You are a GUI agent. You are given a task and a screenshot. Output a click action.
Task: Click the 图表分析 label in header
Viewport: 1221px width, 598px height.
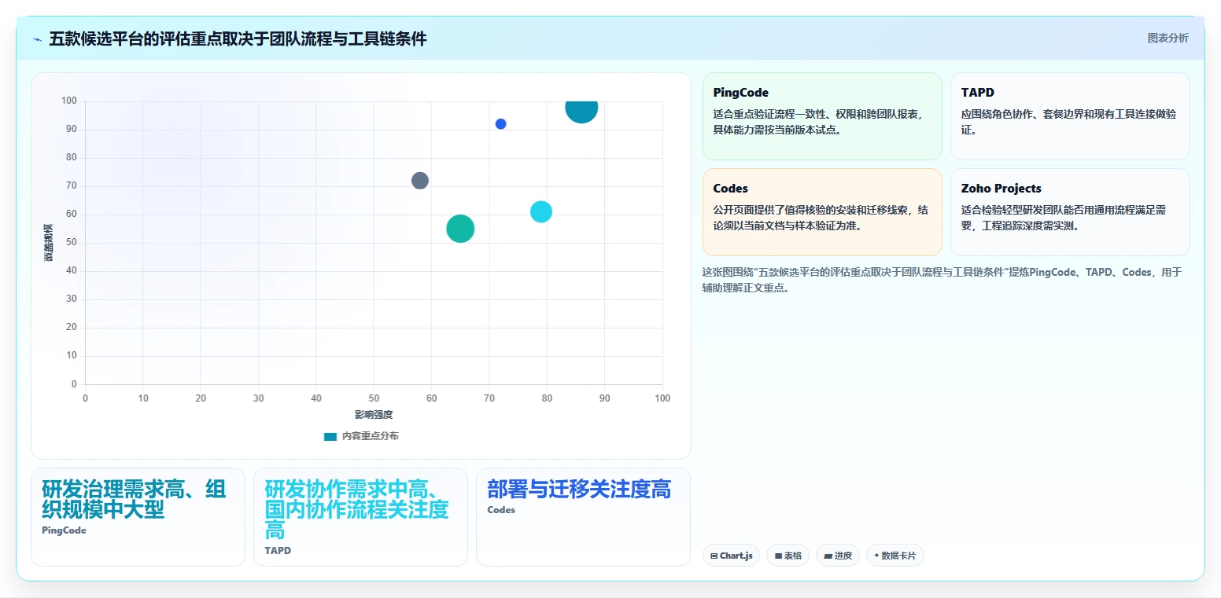click(1168, 38)
